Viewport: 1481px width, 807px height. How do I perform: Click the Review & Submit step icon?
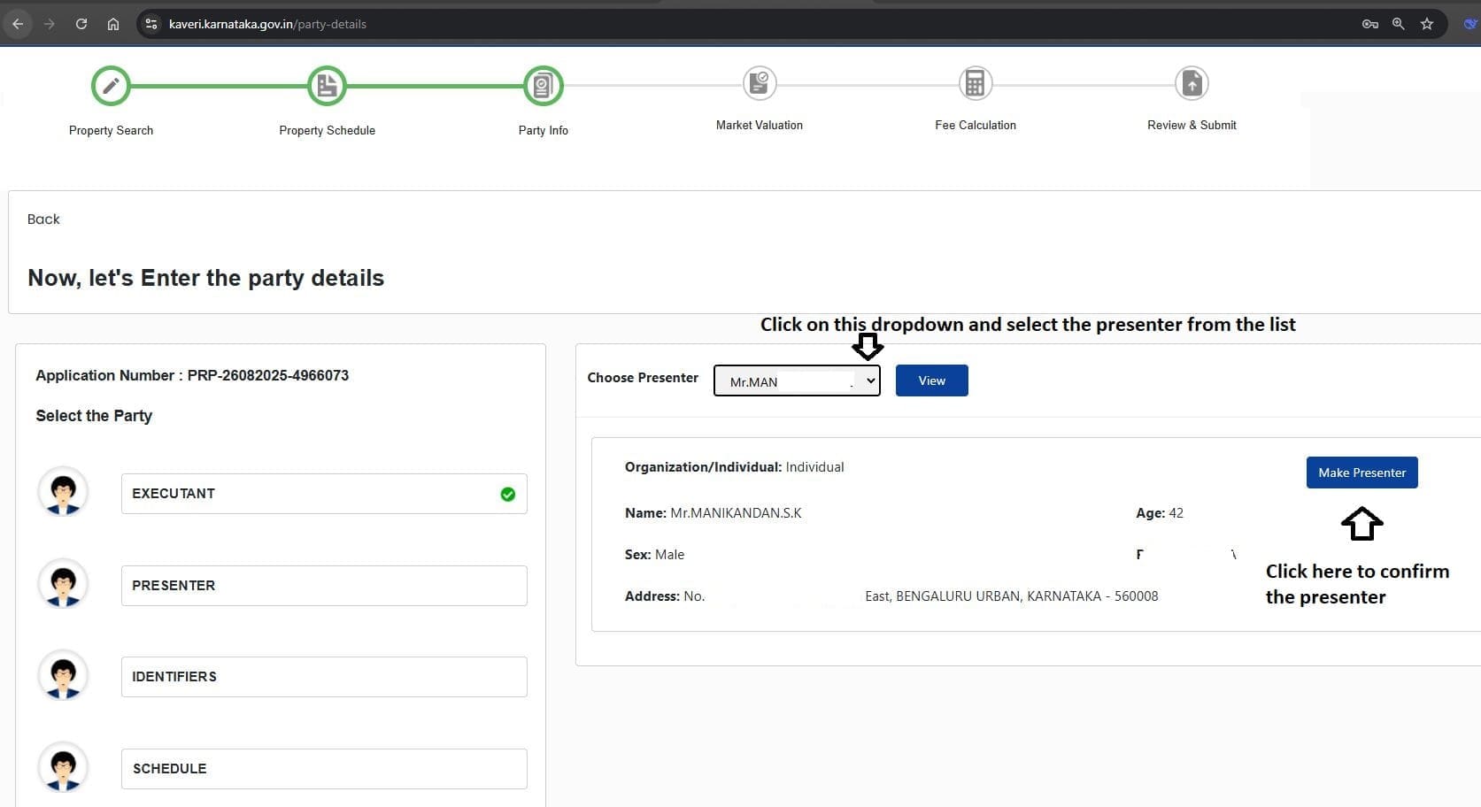pyautogui.click(x=1192, y=83)
